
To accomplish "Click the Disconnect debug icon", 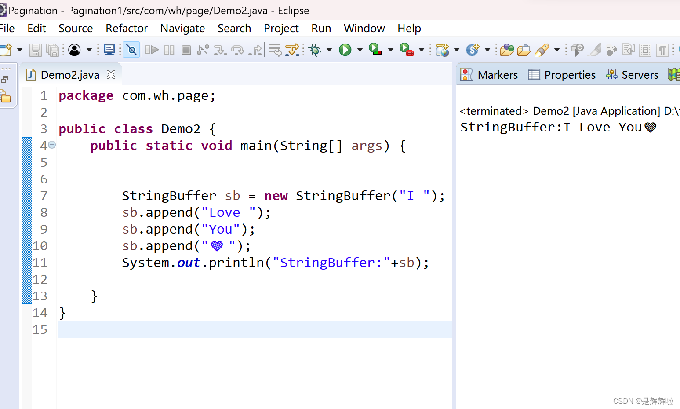I will point(203,50).
